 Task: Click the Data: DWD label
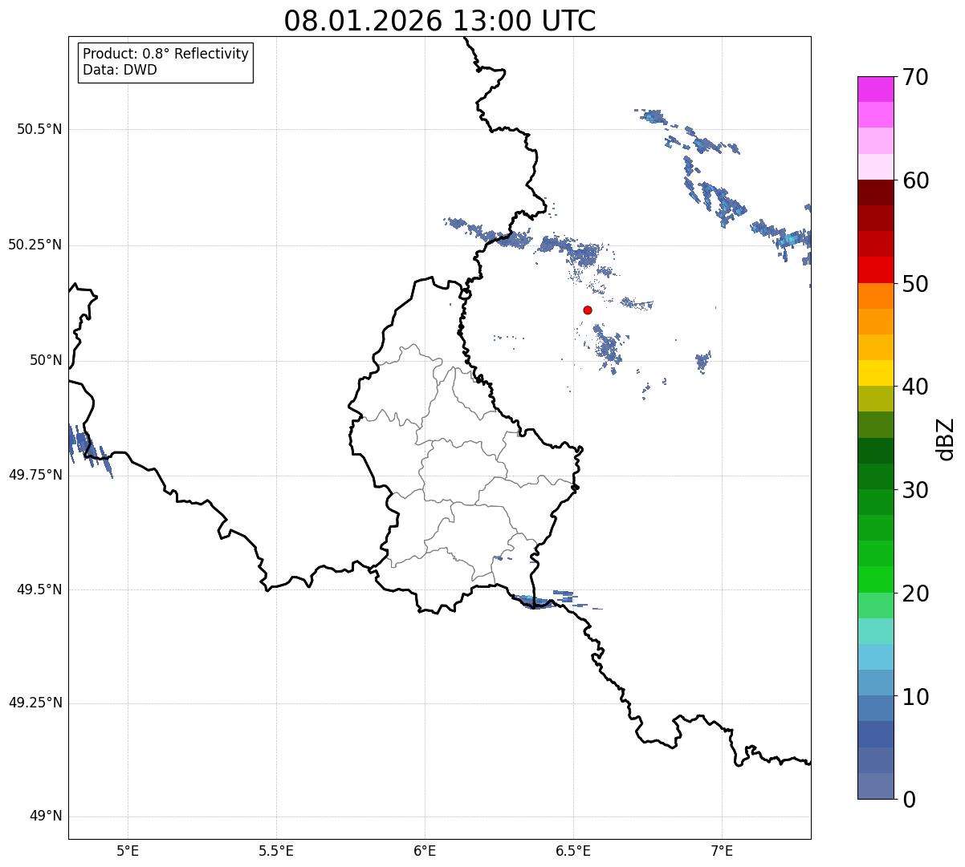pos(120,70)
